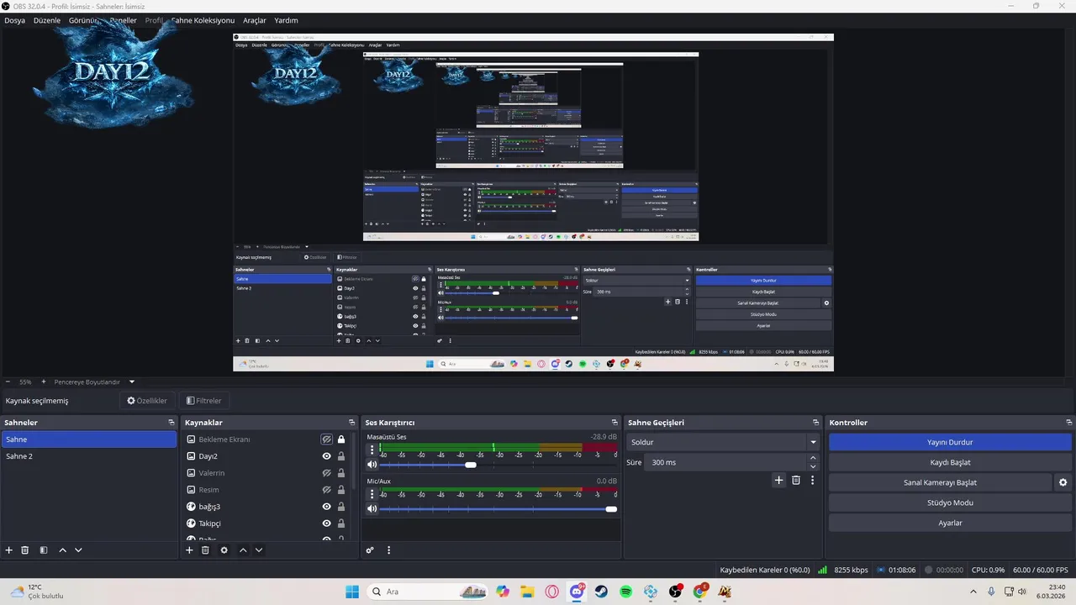Start recording with Kaydı Başlat

coord(950,462)
